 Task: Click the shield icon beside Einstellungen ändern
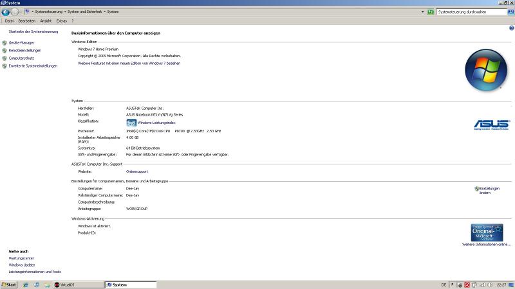[476, 189]
